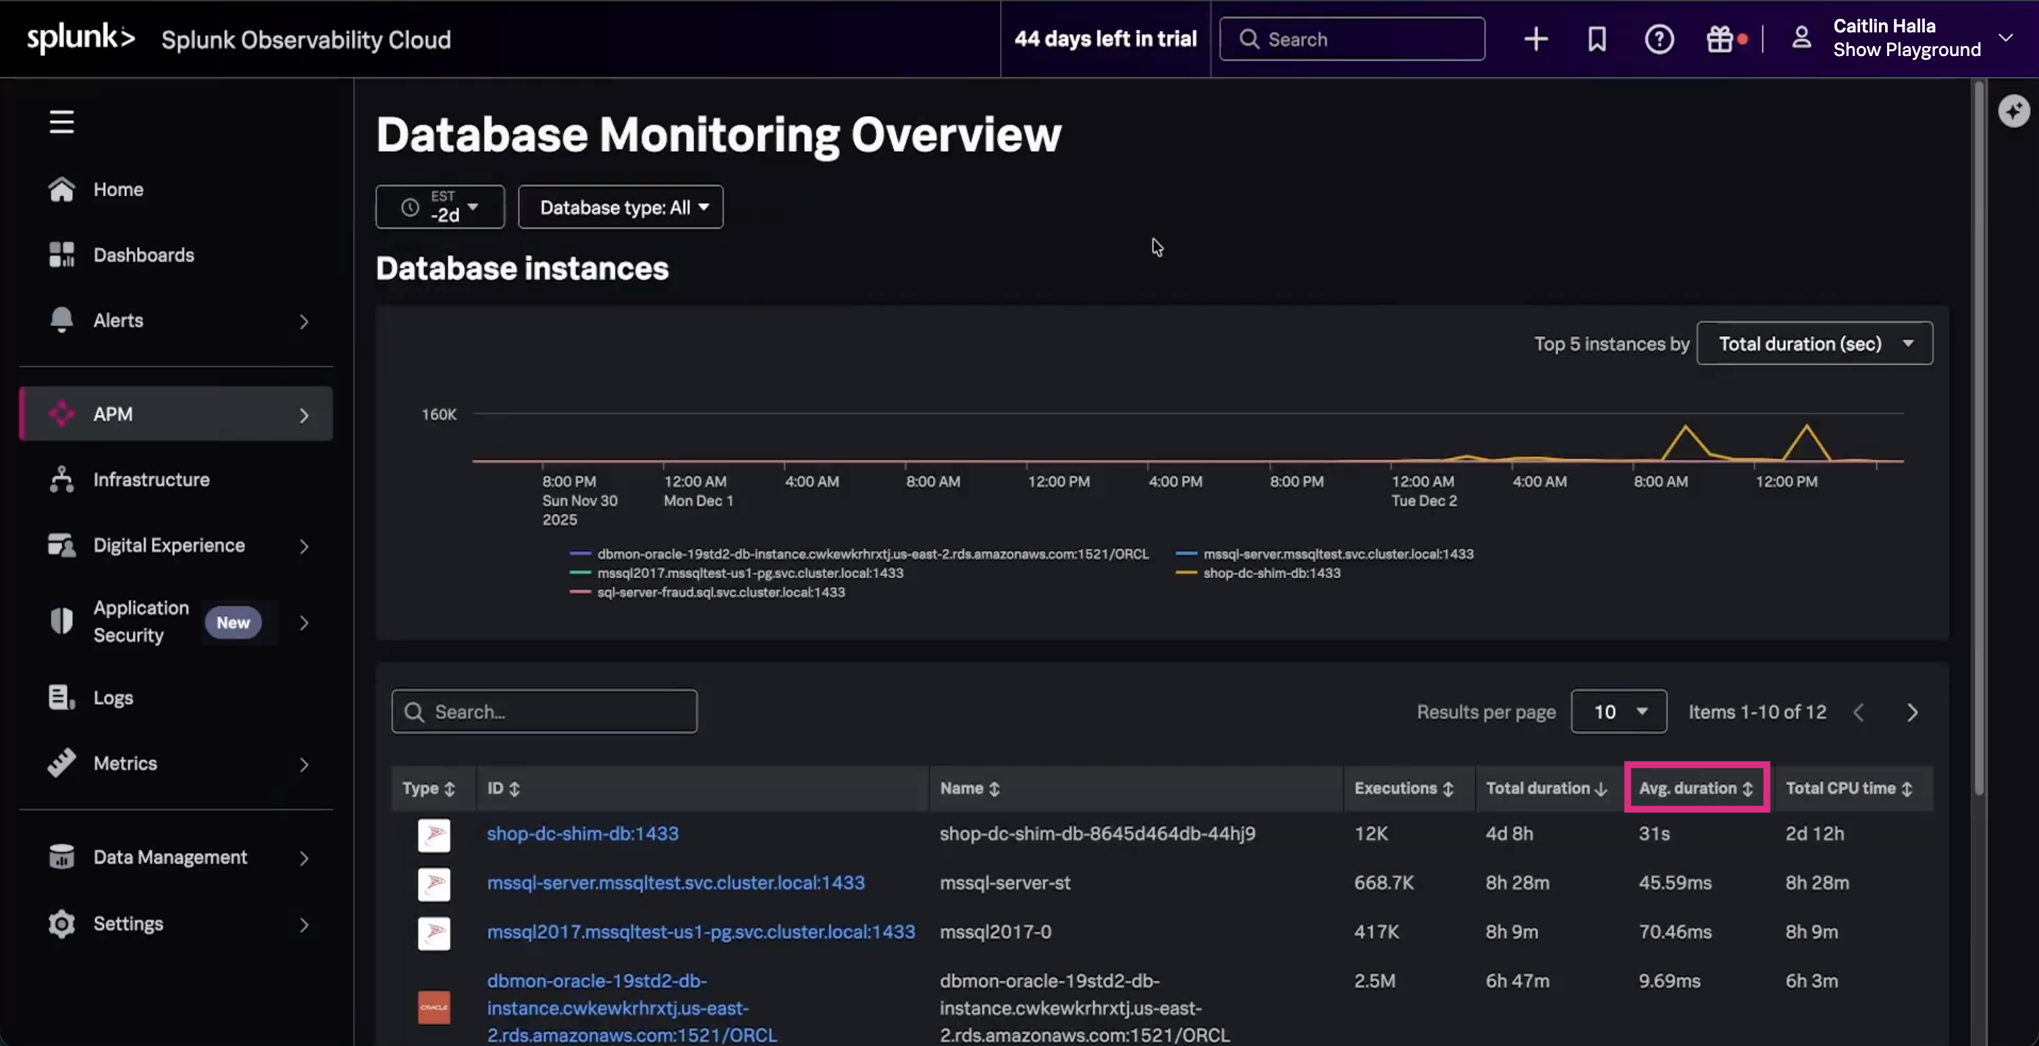Click the global Search field in header
This screenshot has width=2039, height=1046.
pos(1352,38)
